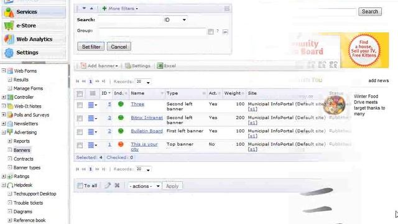
Task: Expand the Controller tree node
Action: (4, 97)
